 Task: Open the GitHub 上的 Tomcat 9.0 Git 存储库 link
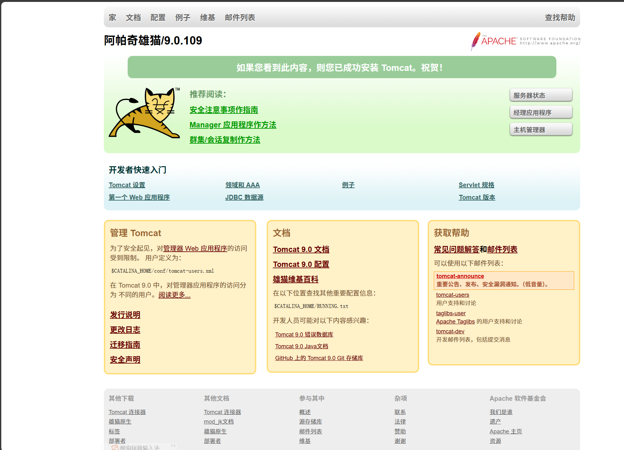[x=319, y=358]
